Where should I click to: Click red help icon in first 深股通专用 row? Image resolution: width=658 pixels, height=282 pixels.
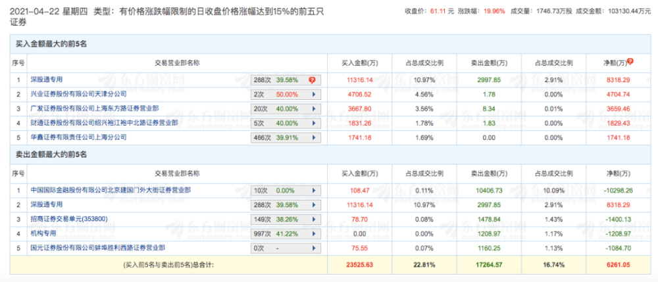coord(312,80)
